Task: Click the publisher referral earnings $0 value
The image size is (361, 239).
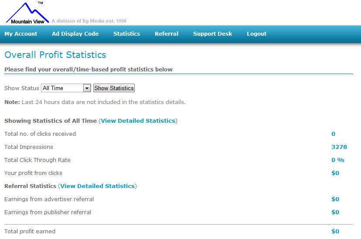Action: point(335,212)
